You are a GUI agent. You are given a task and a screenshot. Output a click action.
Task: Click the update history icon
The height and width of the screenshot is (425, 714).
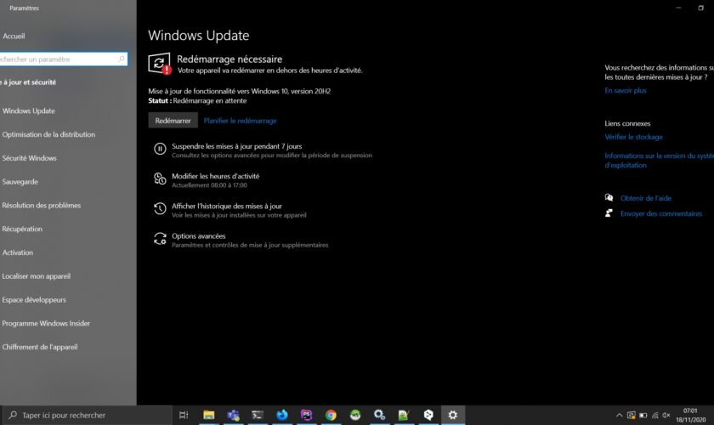[159, 209]
